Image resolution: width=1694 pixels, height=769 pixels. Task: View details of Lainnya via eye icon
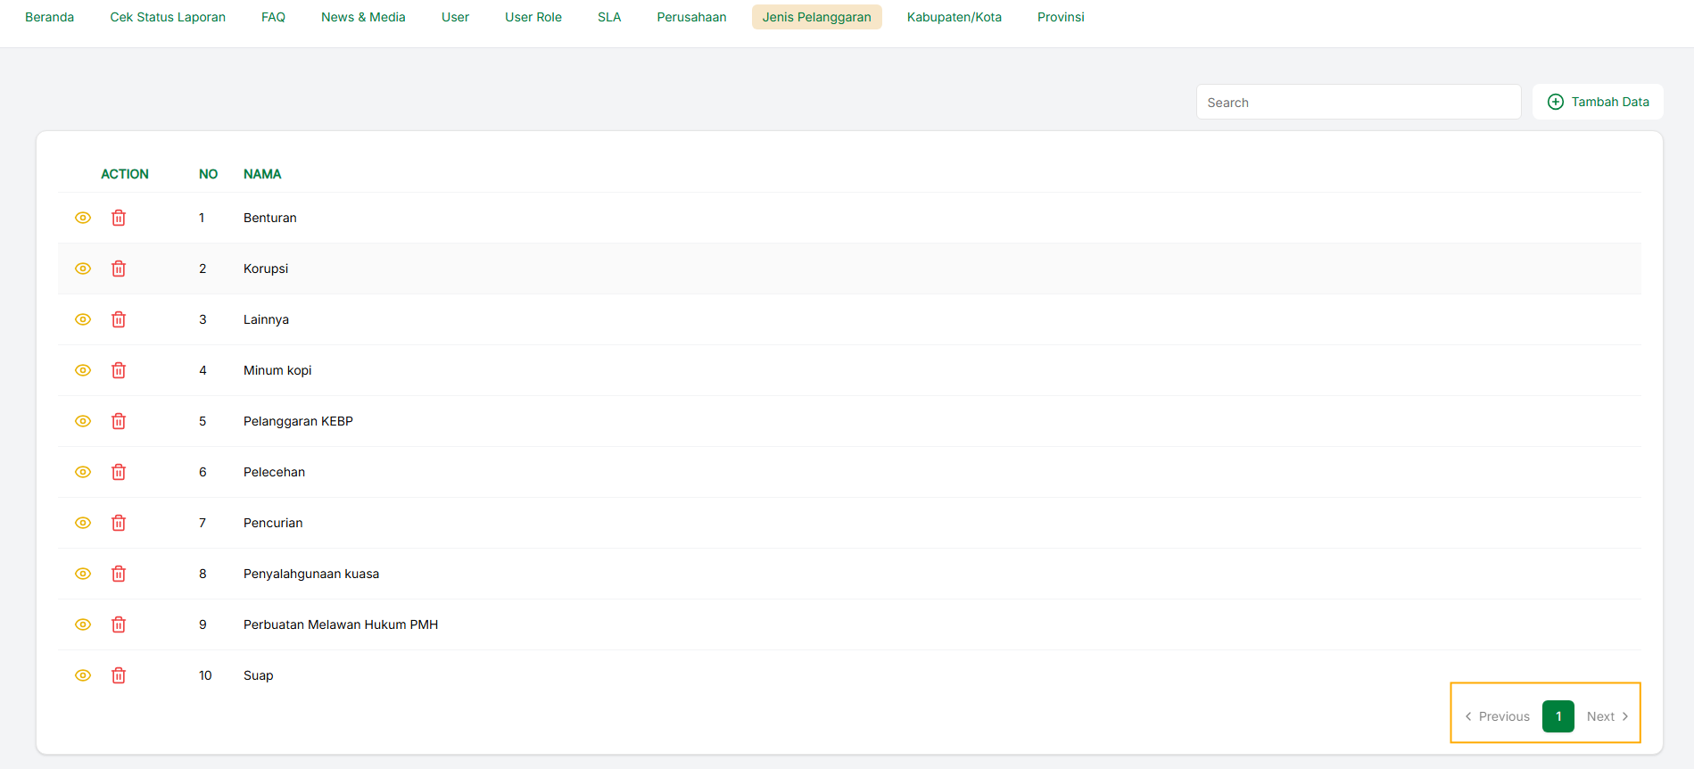(x=83, y=319)
